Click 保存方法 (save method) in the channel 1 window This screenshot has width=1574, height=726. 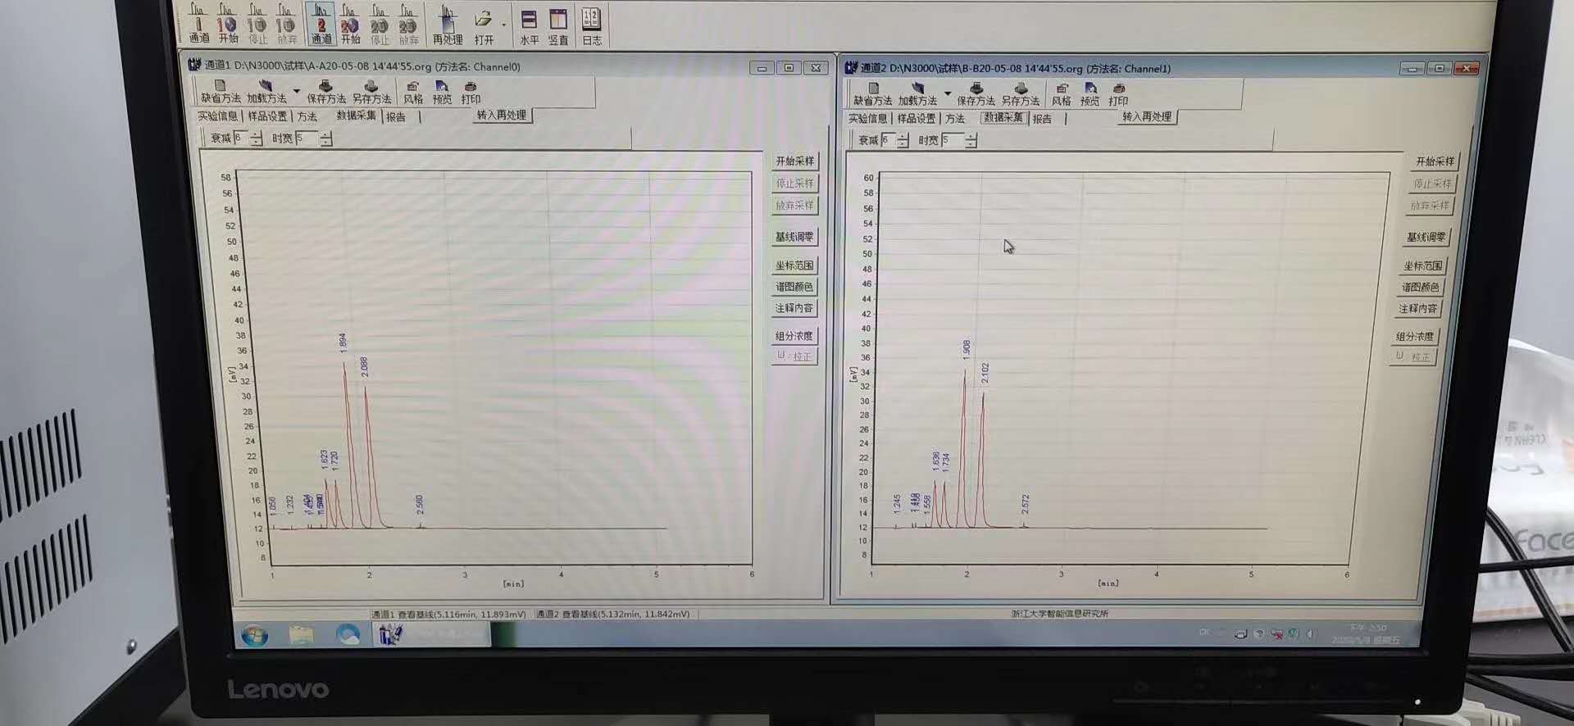pyautogui.click(x=325, y=91)
